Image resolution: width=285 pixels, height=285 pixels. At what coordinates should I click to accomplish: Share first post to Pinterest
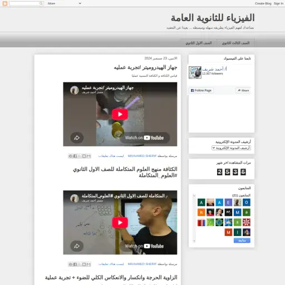pos(71,156)
